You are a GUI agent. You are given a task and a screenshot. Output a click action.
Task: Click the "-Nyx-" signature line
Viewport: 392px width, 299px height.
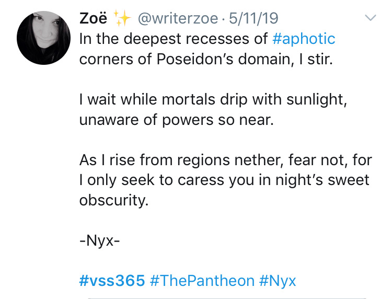(99, 241)
